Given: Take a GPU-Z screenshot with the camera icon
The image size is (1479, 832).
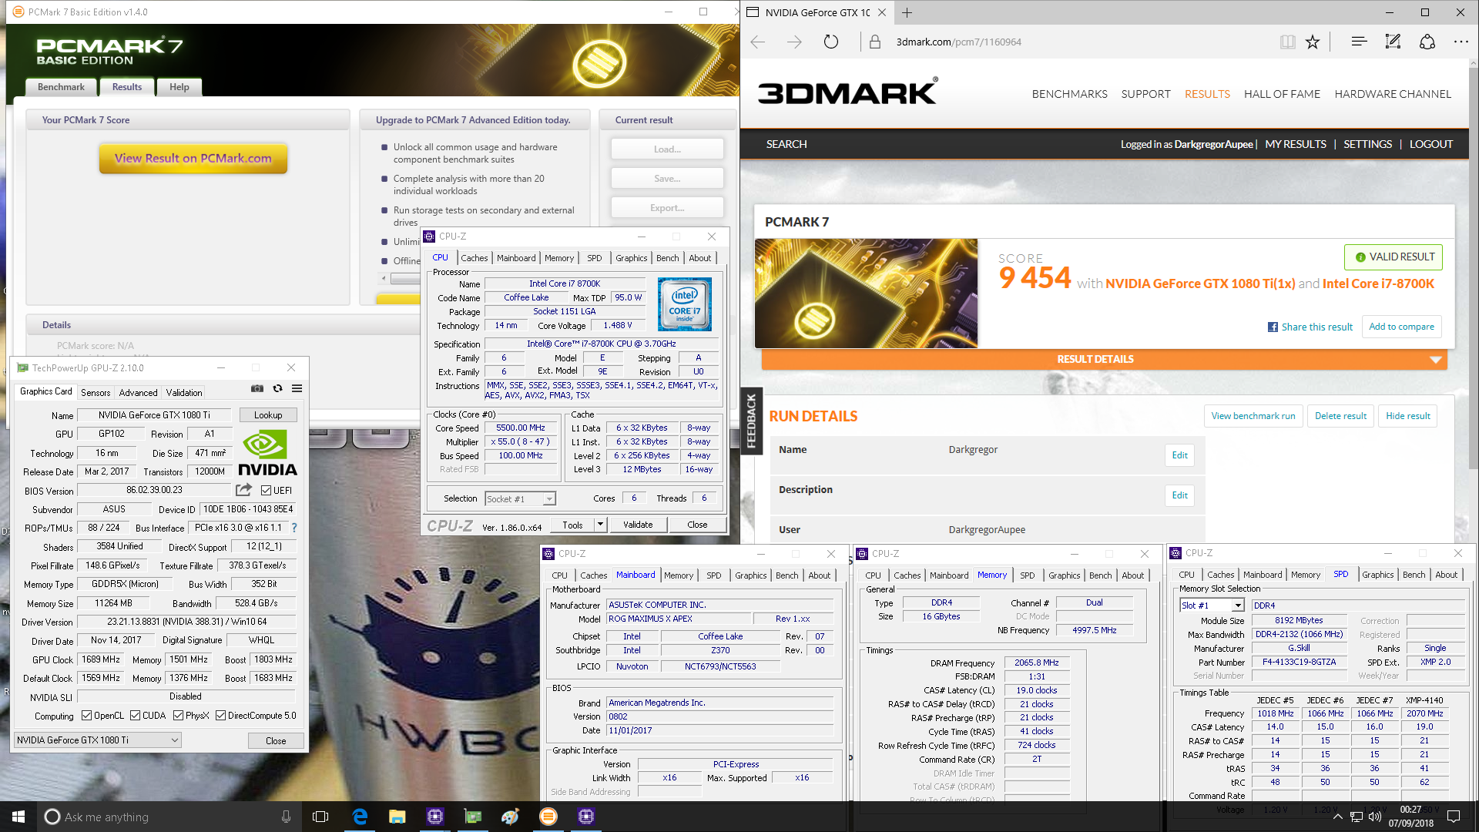Looking at the screenshot, I should click(257, 389).
